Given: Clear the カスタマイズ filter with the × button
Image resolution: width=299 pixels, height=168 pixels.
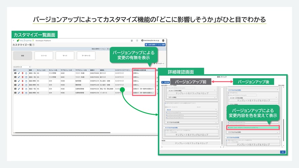Looking at the screenshot, I should tap(30, 67).
